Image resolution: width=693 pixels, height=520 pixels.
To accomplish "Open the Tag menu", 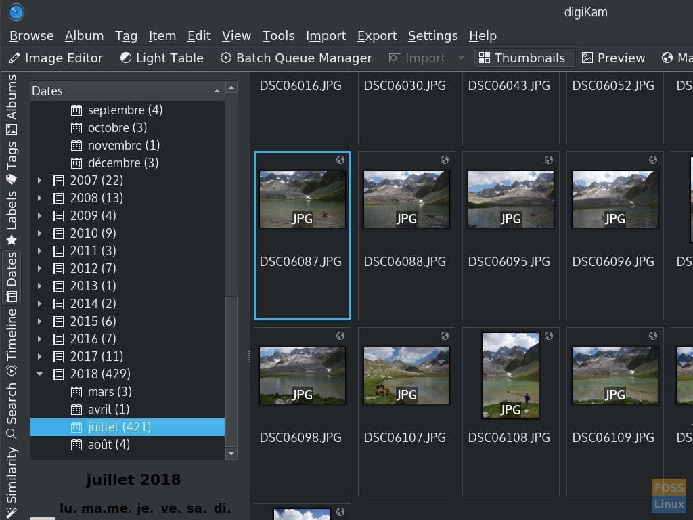I will click(x=127, y=36).
